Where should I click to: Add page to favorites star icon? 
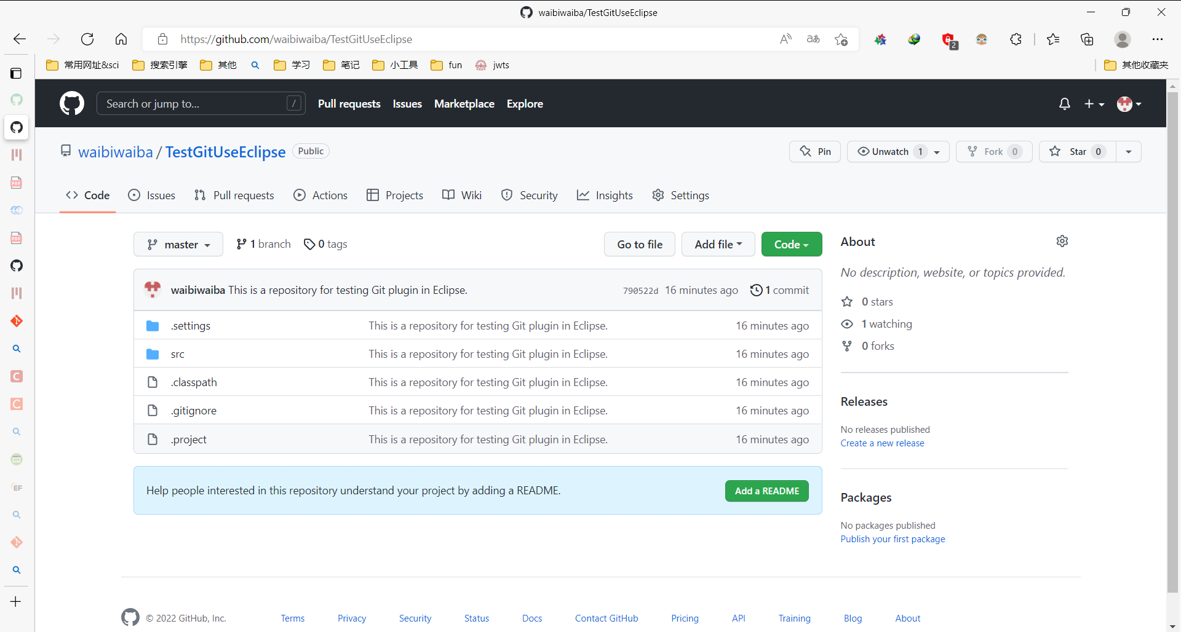click(841, 39)
